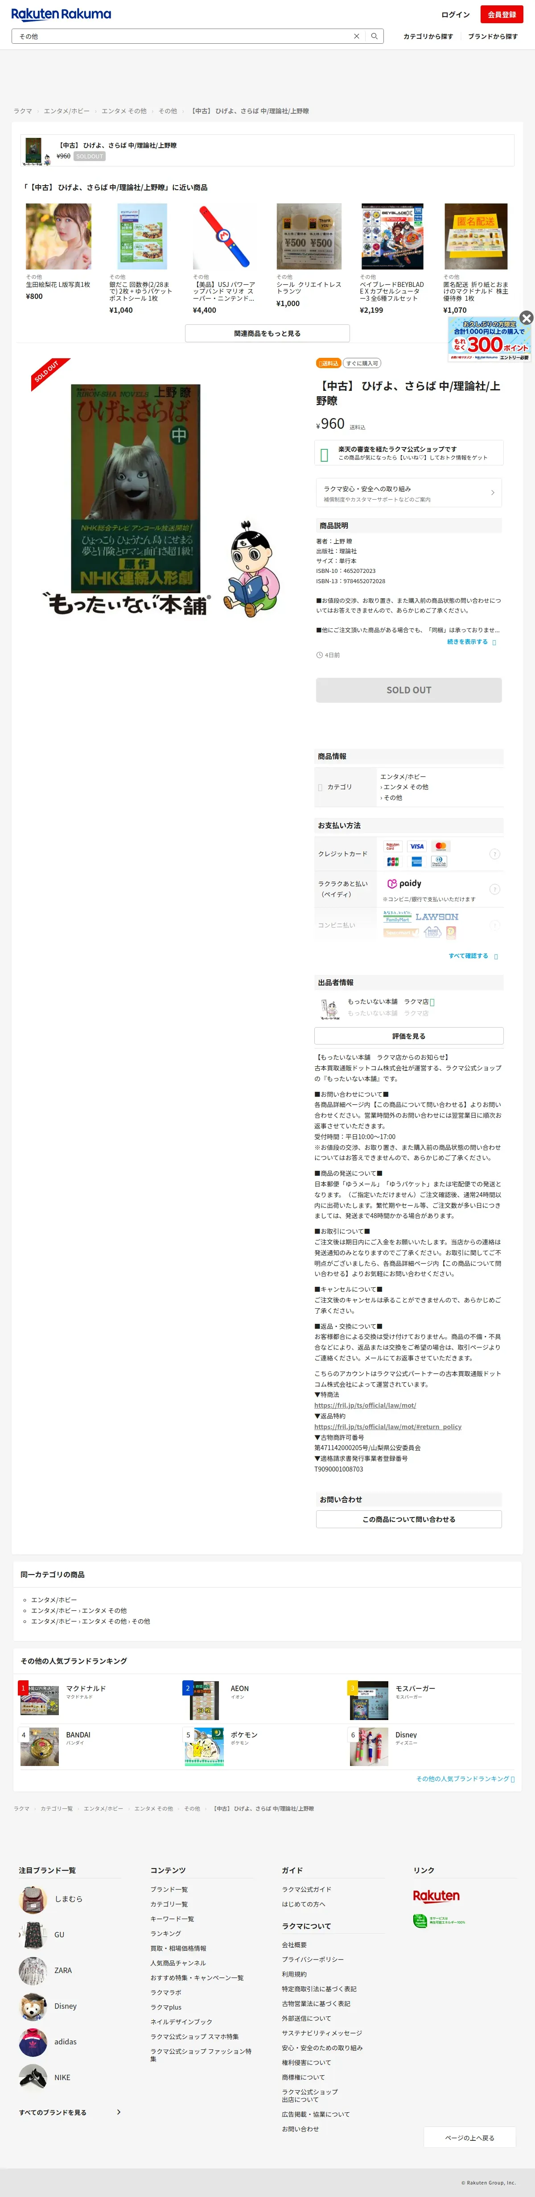Open サステナビリティメッセージ footer link
Image resolution: width=535 pixels, height=2197 pixels.
click(322, 2033)
